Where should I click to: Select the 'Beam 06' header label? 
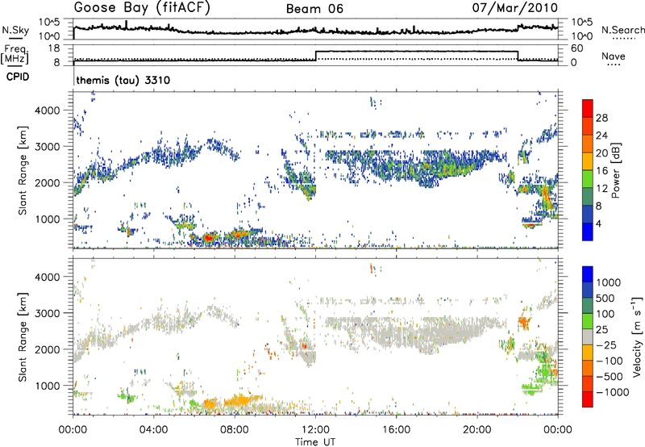point(314,9)
